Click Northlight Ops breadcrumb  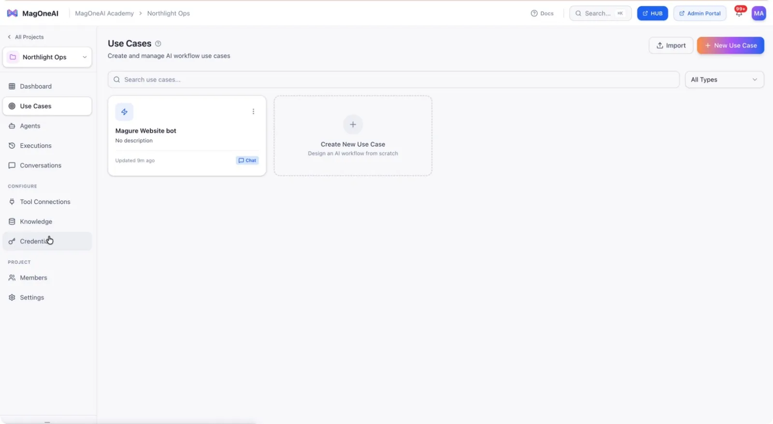169,14
